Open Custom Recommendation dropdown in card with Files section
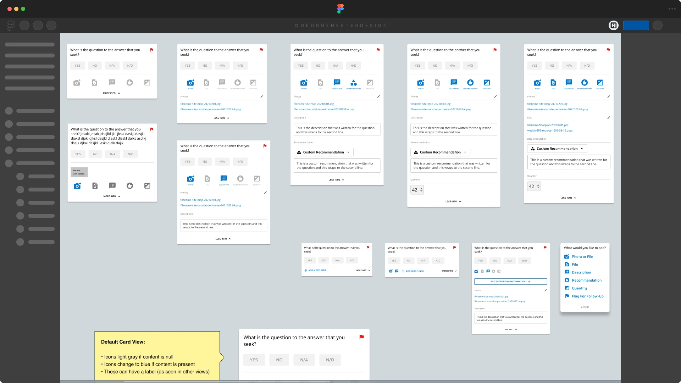The image size is (681, 383). click(x=557, y=149)
